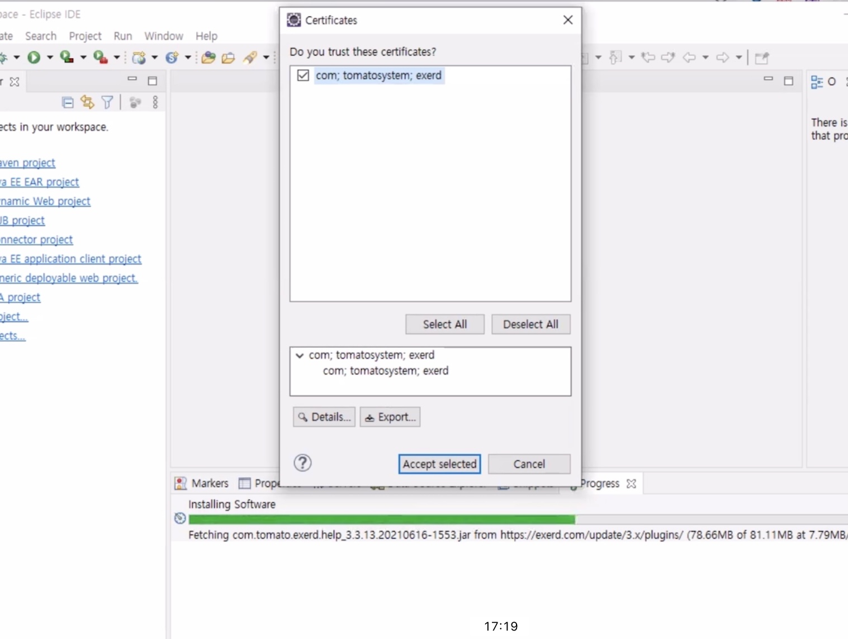Toggle Link with Editor in Project Explorer

pyautogui.click(x=88, y=102)
